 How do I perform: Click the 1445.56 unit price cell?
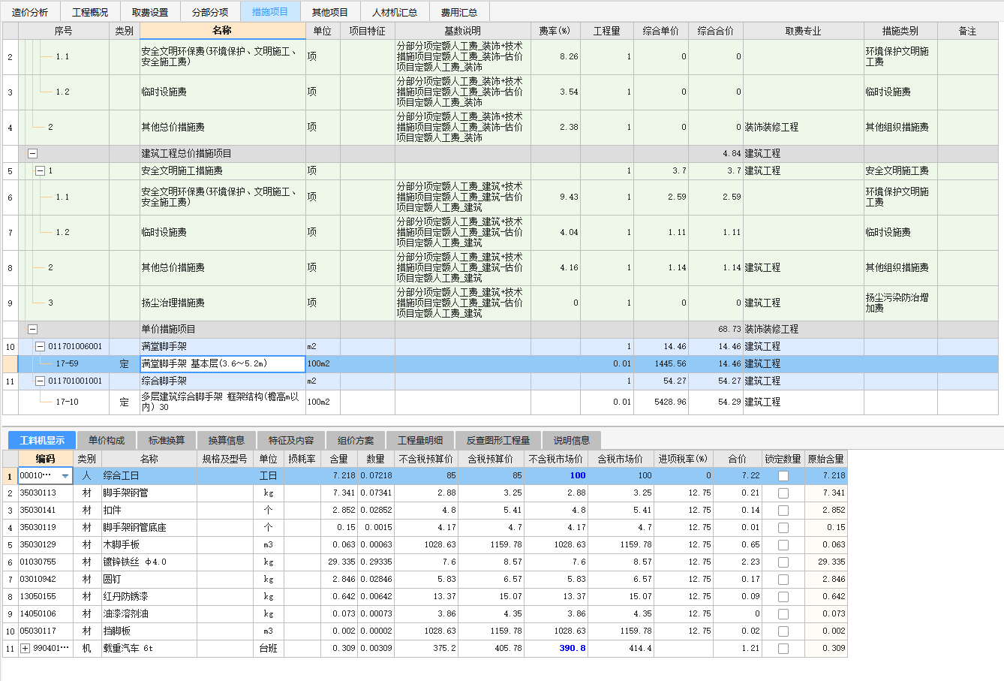click(661, 363)
